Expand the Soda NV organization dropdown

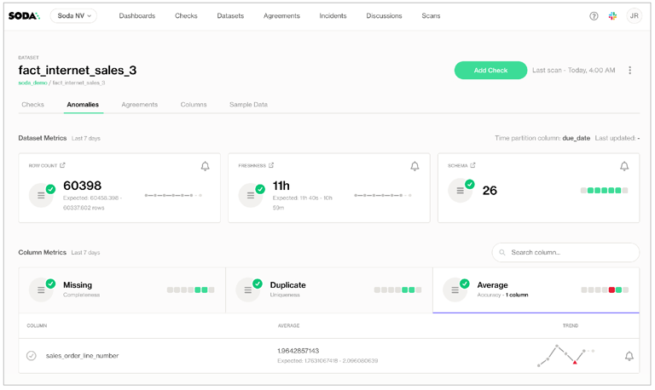(x=73, y=16)
